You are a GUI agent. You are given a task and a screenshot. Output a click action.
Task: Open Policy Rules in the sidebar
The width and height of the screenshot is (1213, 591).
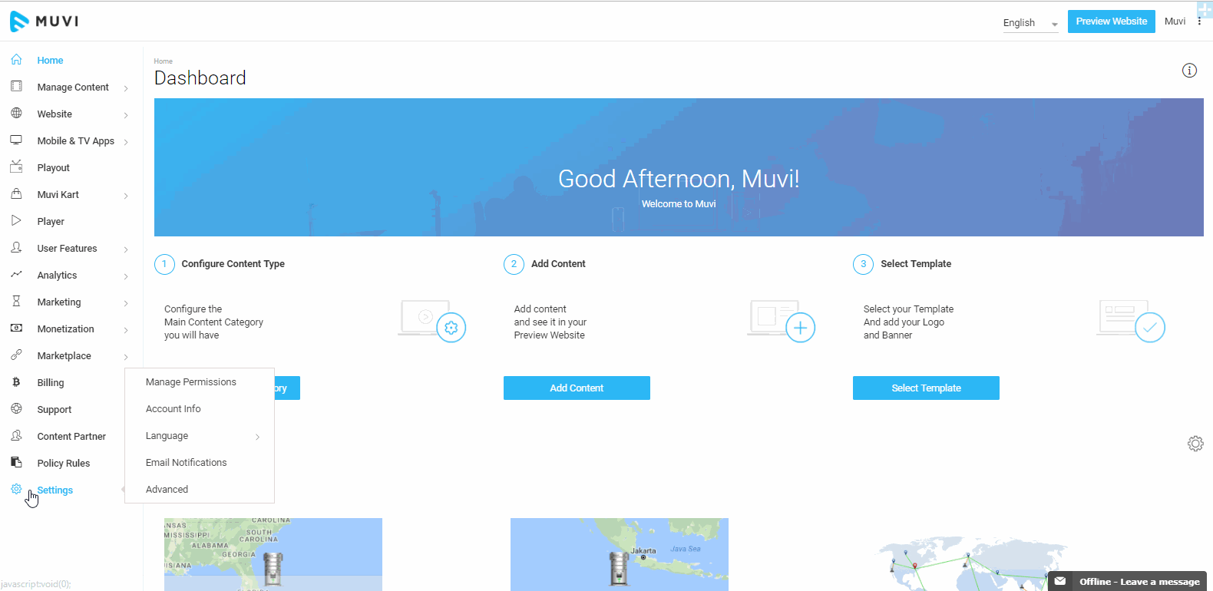64,463
